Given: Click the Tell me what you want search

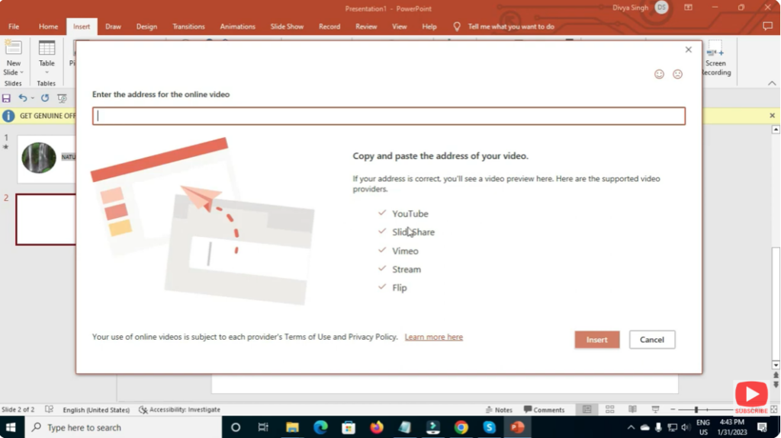Looking at the screenshot, I should 510,27.
